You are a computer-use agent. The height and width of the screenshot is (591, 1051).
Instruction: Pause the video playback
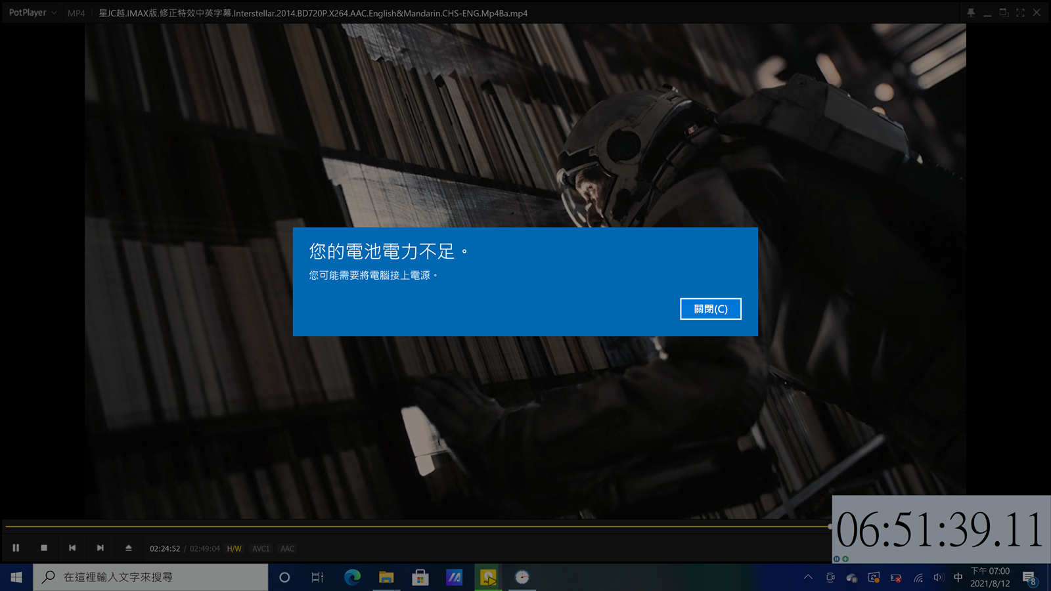[16, 548]
